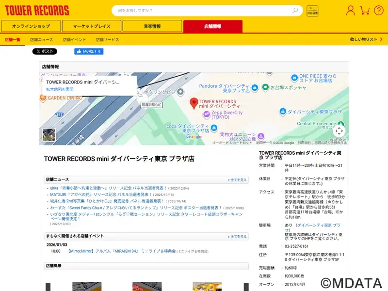The image size is (388, 291).
Task: Click the Central Promenade park marker
Action: [341, 124]
